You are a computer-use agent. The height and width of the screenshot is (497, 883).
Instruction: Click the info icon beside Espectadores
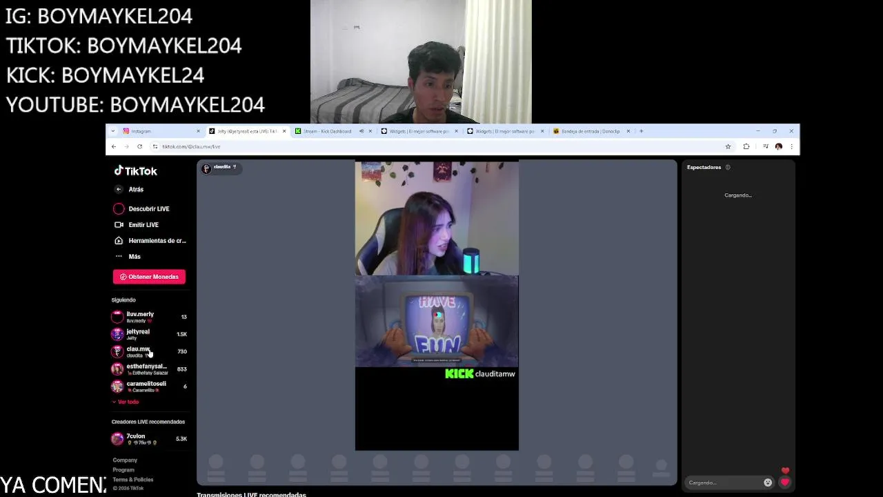click(728, 167)
